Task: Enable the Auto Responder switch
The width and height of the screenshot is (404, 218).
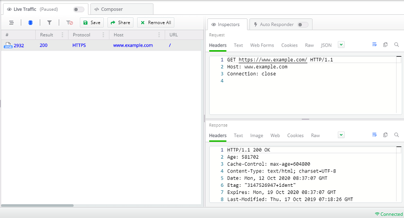Action: pos(302,25)
